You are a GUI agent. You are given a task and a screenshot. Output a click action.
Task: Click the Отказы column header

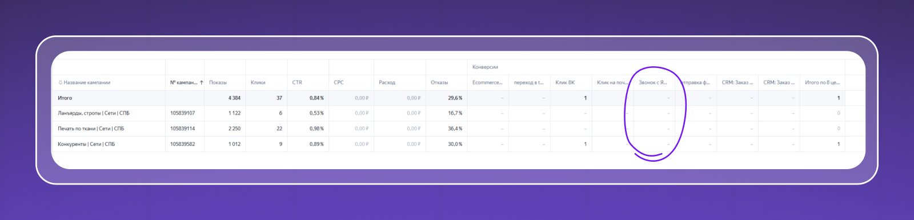pyautogui.click(x=439, y=83)
